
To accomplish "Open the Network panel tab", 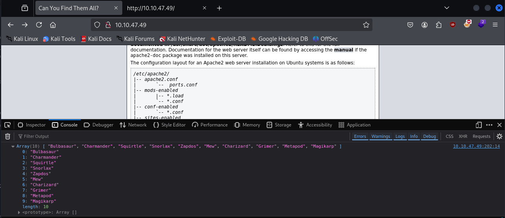I will 133,125.
